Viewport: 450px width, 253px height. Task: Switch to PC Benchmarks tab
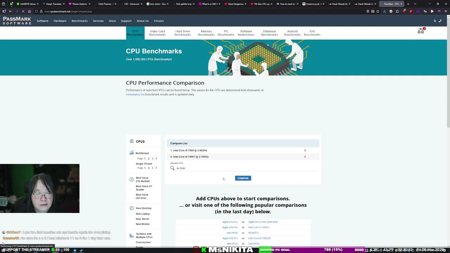point(226,33)
